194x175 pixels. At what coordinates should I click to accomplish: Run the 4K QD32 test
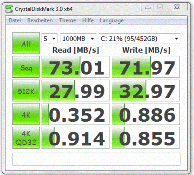point(26,138)
